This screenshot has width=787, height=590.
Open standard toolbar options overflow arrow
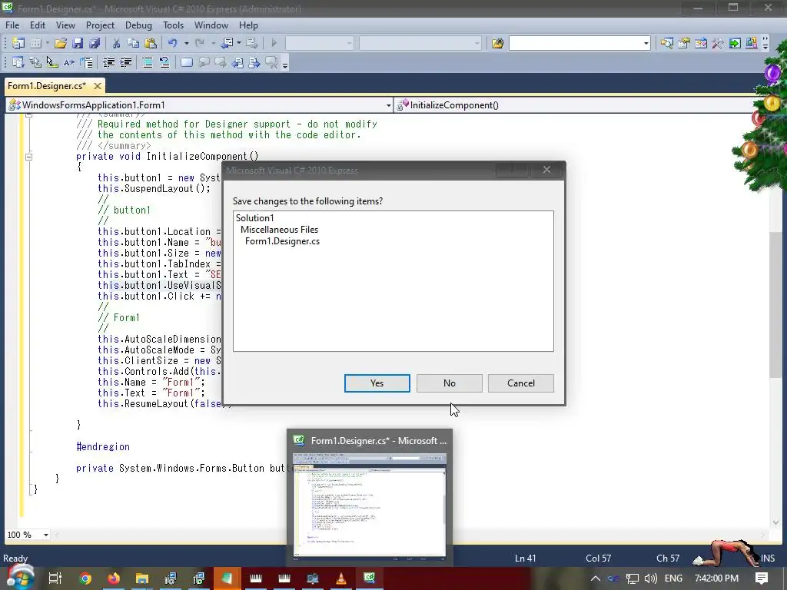765,44
